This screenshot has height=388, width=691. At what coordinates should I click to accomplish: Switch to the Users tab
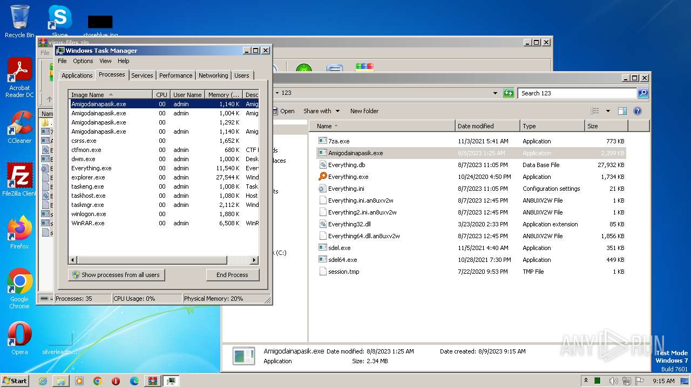click(242, 75)
